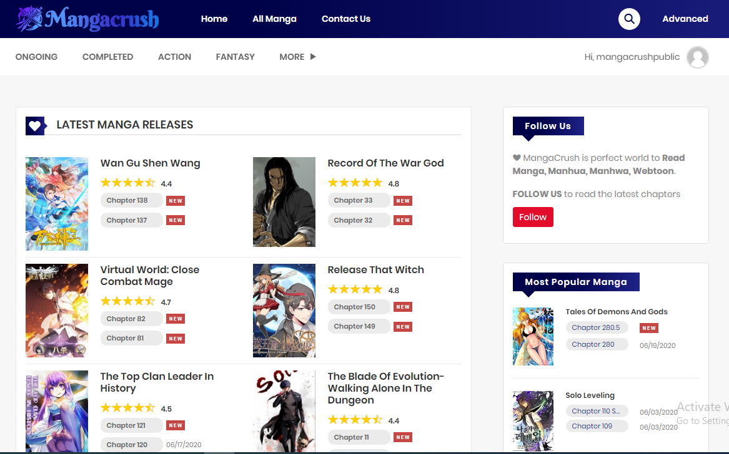729x454 pixels.
Task: Select FANTASY genre tab
Action: tap(236, 57)
